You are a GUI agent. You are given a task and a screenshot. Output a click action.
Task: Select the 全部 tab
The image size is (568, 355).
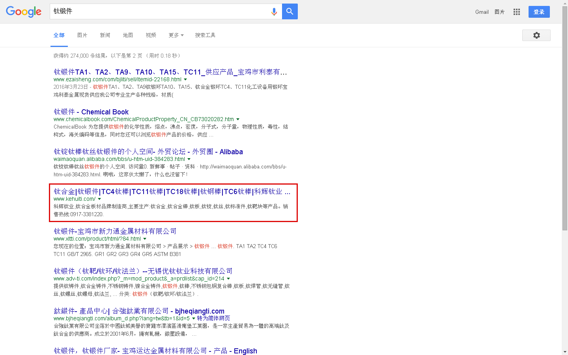pyautogui.click(x=59, y=35)
